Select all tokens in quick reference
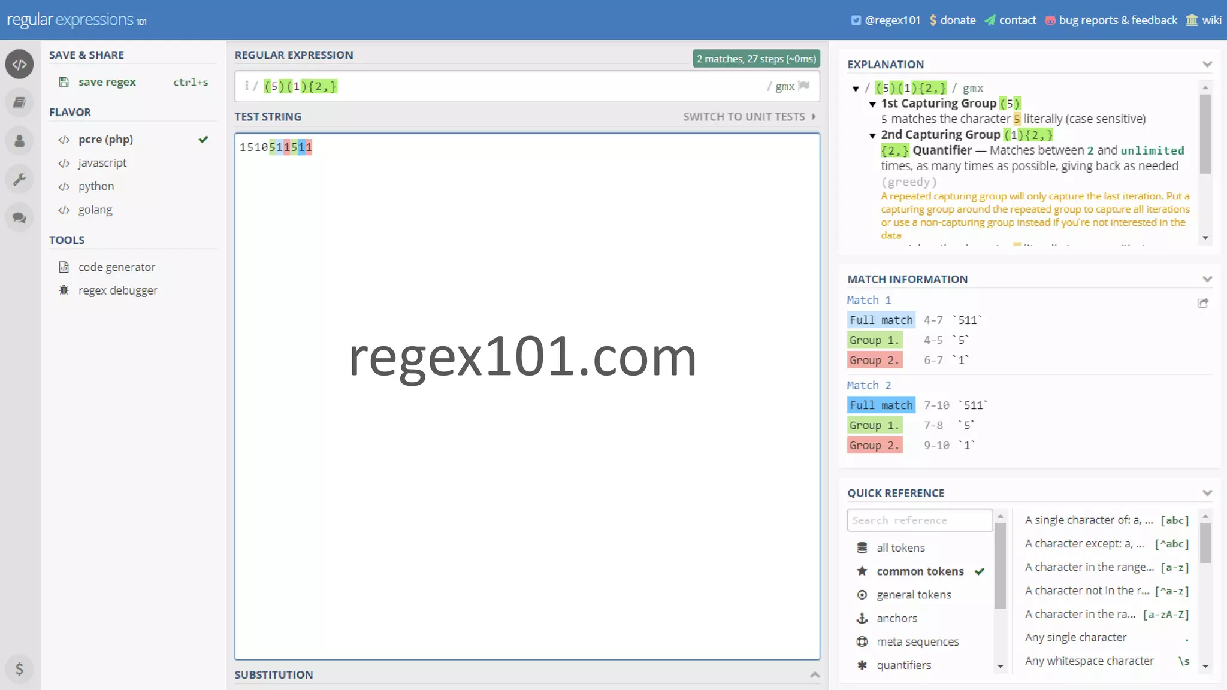The height and width of the screenshot is (690, 1227). point(900,548)
